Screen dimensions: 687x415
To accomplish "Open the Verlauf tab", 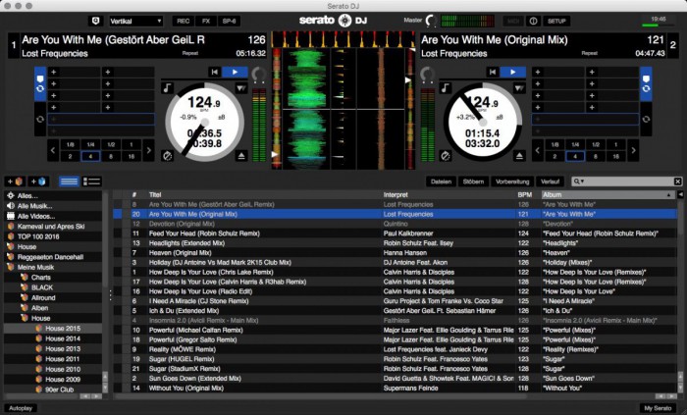I will [x=550, y=182].
